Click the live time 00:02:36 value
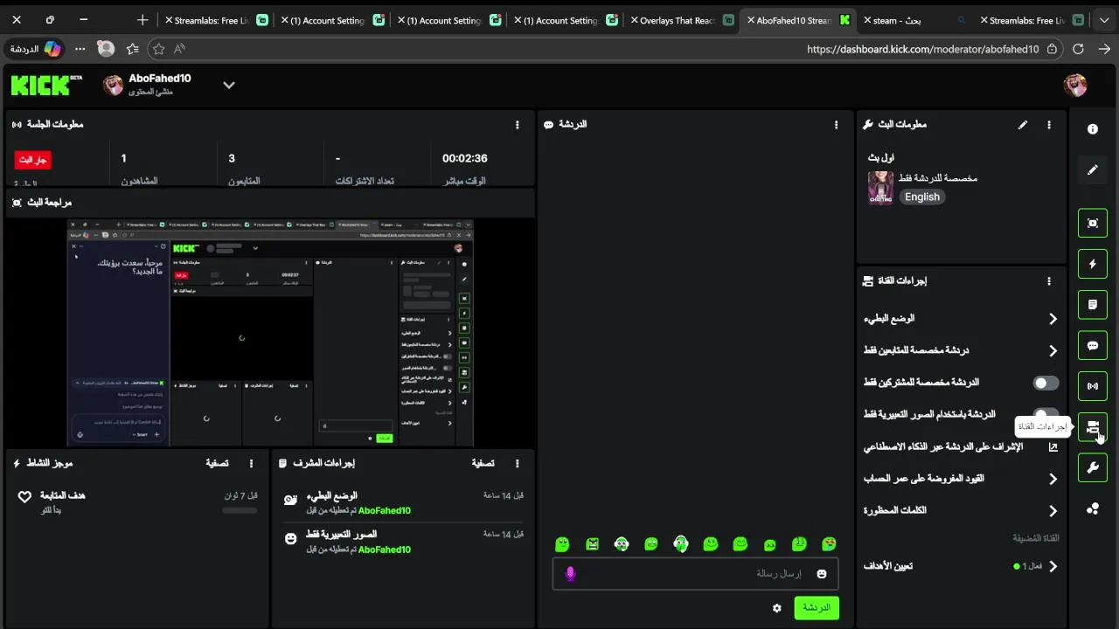 [464, 159]
